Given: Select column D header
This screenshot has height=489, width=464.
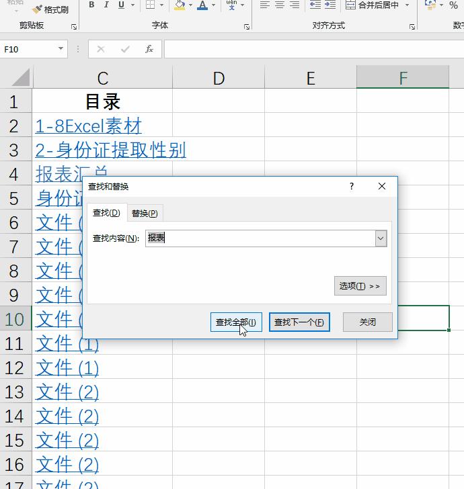Looking at the screenshot, I should (x=219, y=78).
